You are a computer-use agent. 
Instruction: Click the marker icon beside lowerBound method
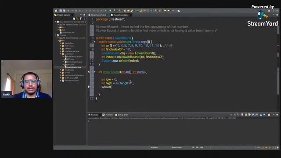(89, 72)
